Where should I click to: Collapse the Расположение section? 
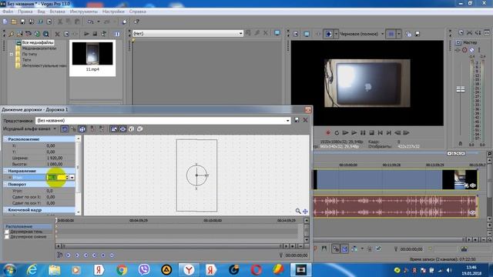click(x=5, y=139)
